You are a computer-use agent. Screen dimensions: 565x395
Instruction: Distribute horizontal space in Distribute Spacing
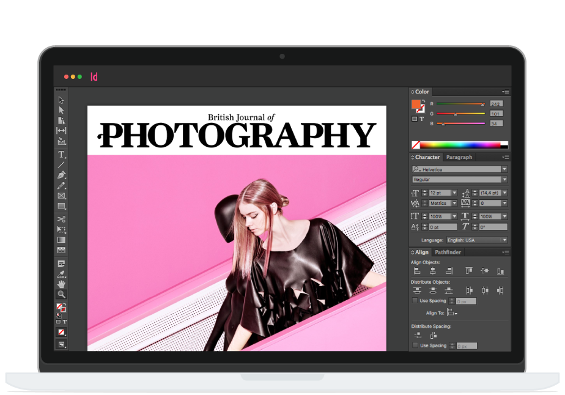434,336
